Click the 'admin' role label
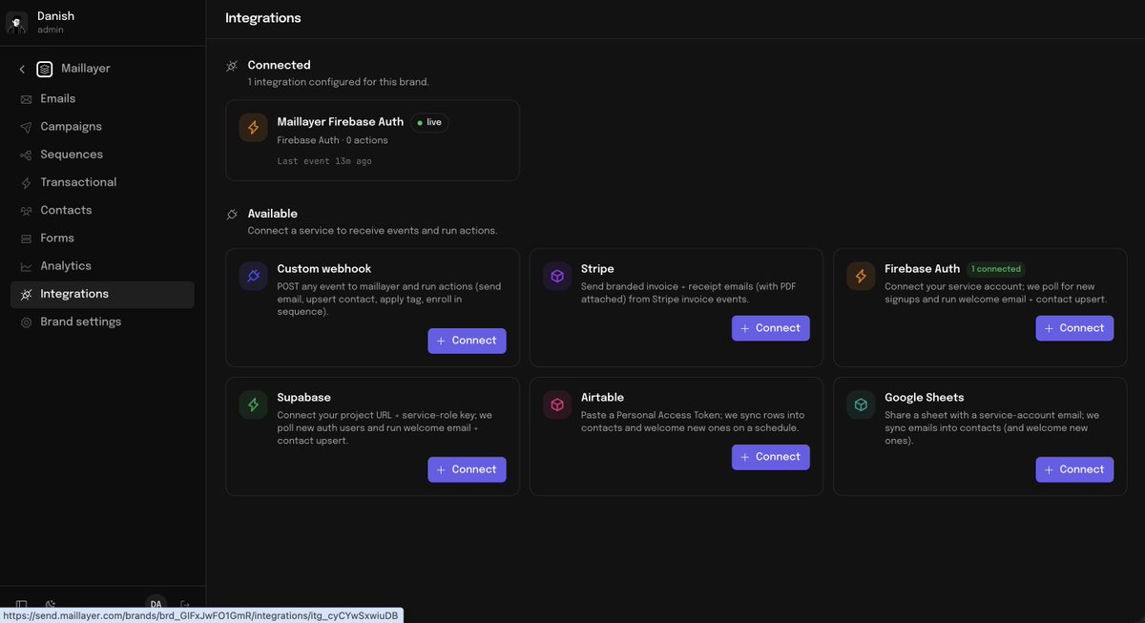1145x623 pixels. 51,30
